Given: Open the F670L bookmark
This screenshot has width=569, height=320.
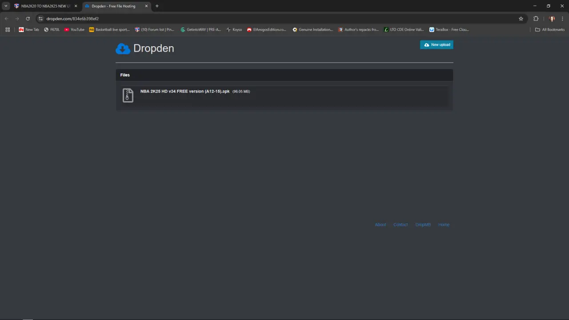Looking at the screenshot, I should 52,30.
